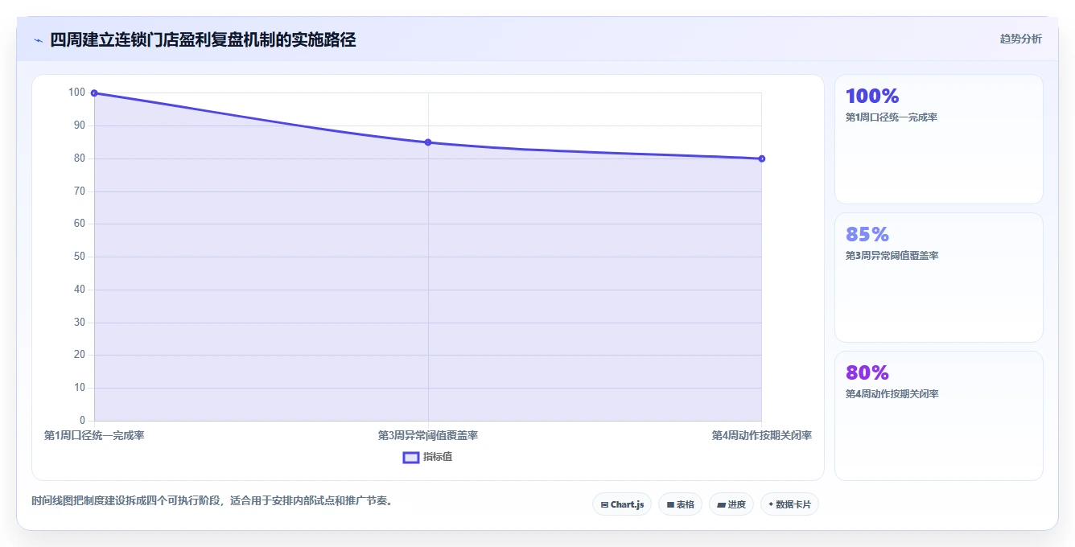Click y-axis tick label 90

click(79, 125)
